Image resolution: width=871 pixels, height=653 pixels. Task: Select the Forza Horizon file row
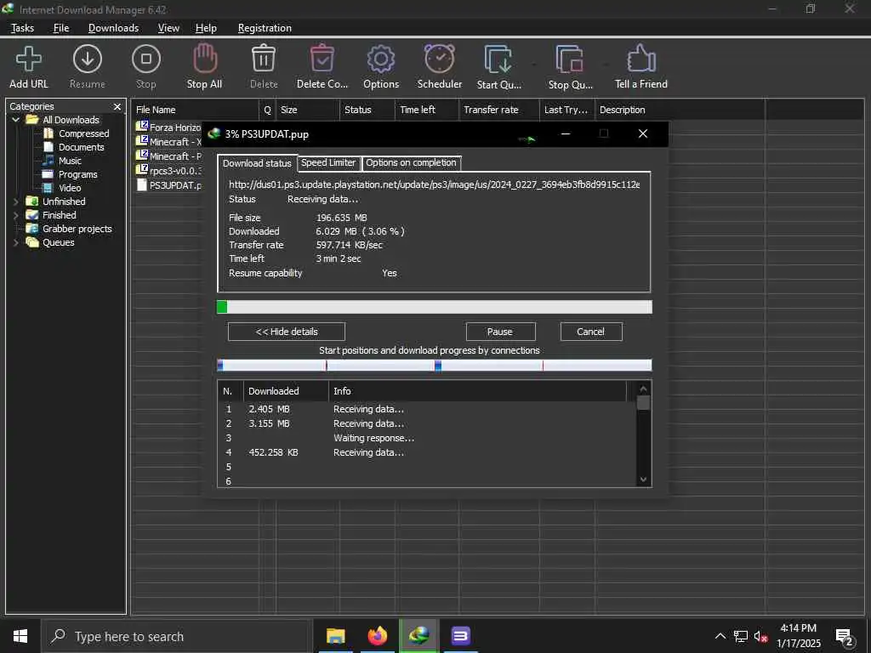pos(169,128)
